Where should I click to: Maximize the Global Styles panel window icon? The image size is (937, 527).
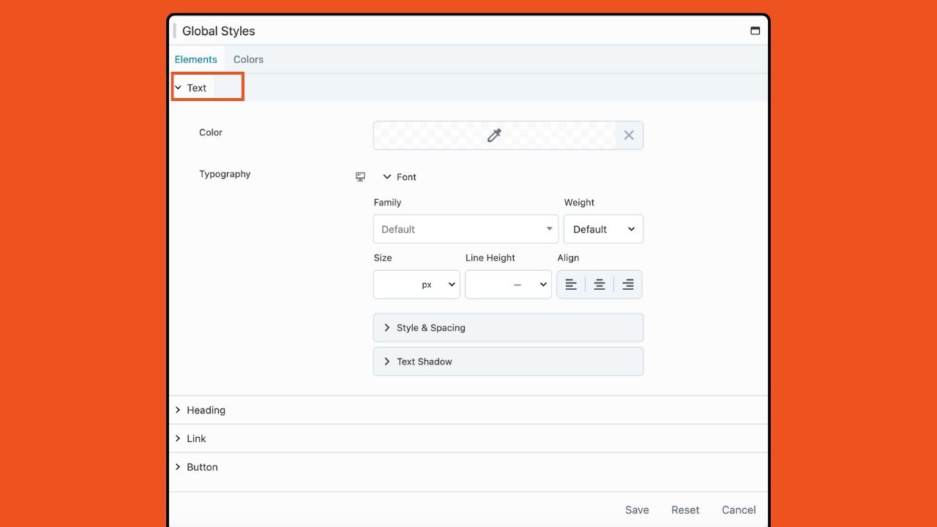coord(755,31)
